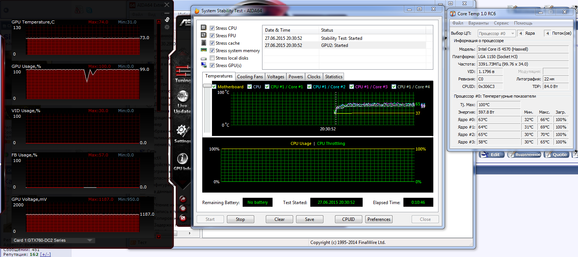Click the Elapsed Time 0:10:46 field

pos(418,203)
